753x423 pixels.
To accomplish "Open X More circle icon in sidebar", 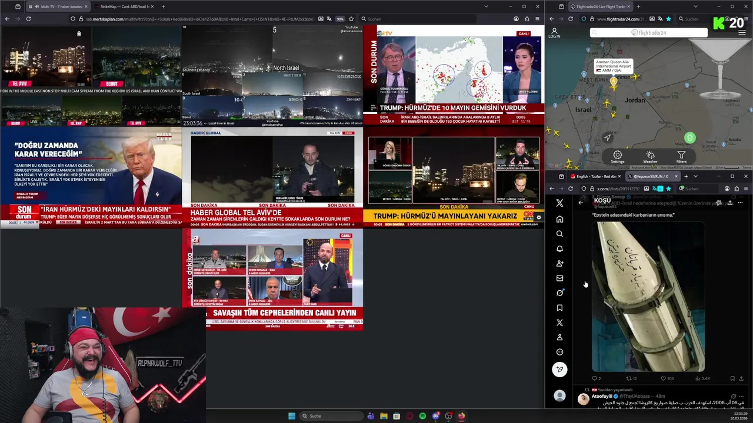I will [559, 352].
